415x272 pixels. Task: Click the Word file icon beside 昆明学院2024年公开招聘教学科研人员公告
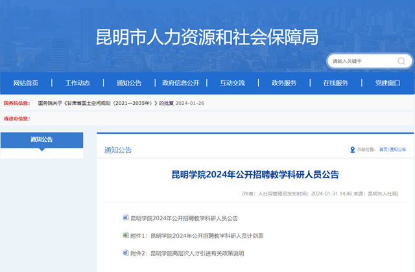(x=126, y=218)
